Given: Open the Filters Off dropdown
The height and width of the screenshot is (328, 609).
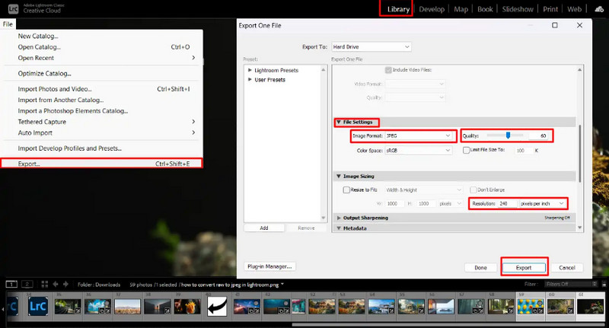Looking at the screenshot, I should point(571,284).
